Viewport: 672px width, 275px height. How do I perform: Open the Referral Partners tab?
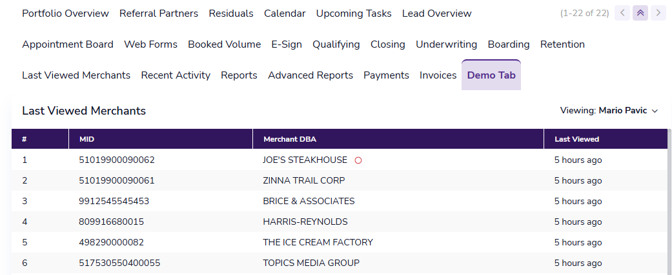(159, 14)
